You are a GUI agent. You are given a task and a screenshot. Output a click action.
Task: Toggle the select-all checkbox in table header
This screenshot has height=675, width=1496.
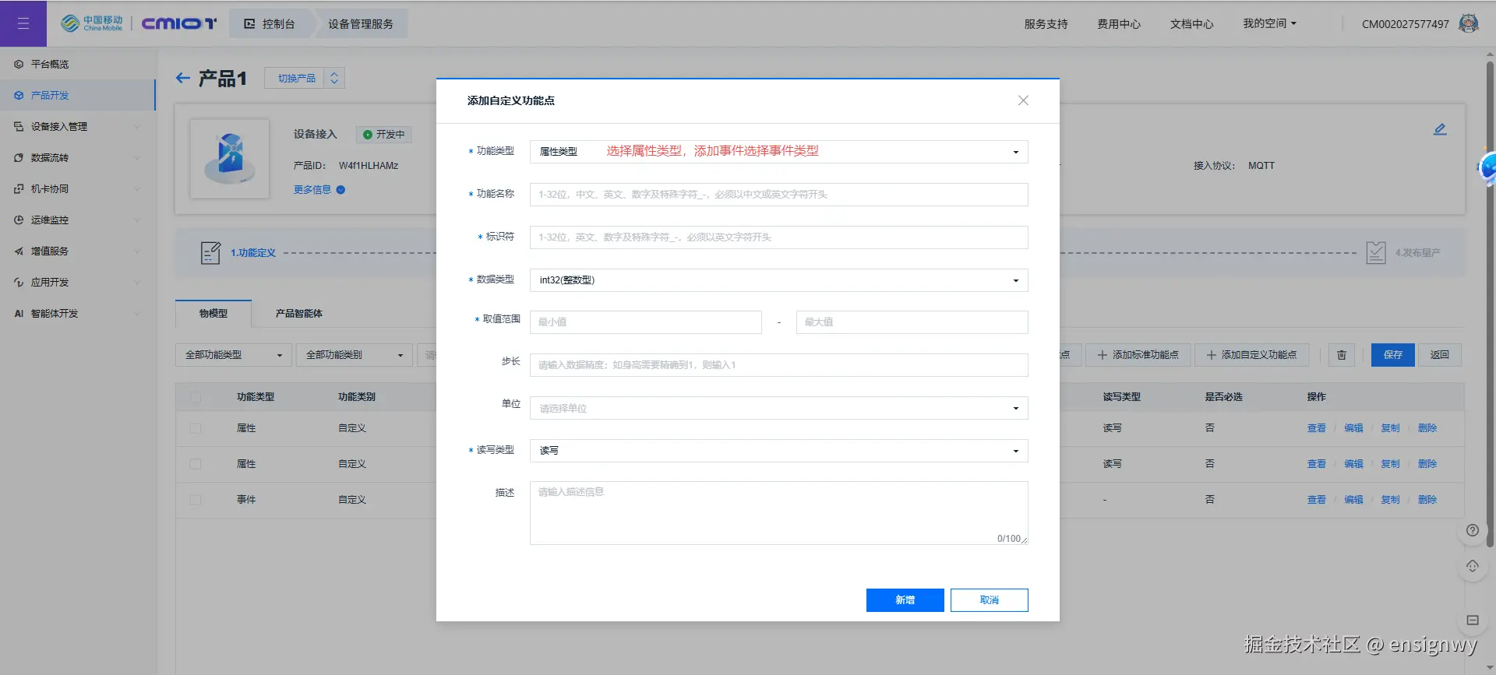coord(196,397)
